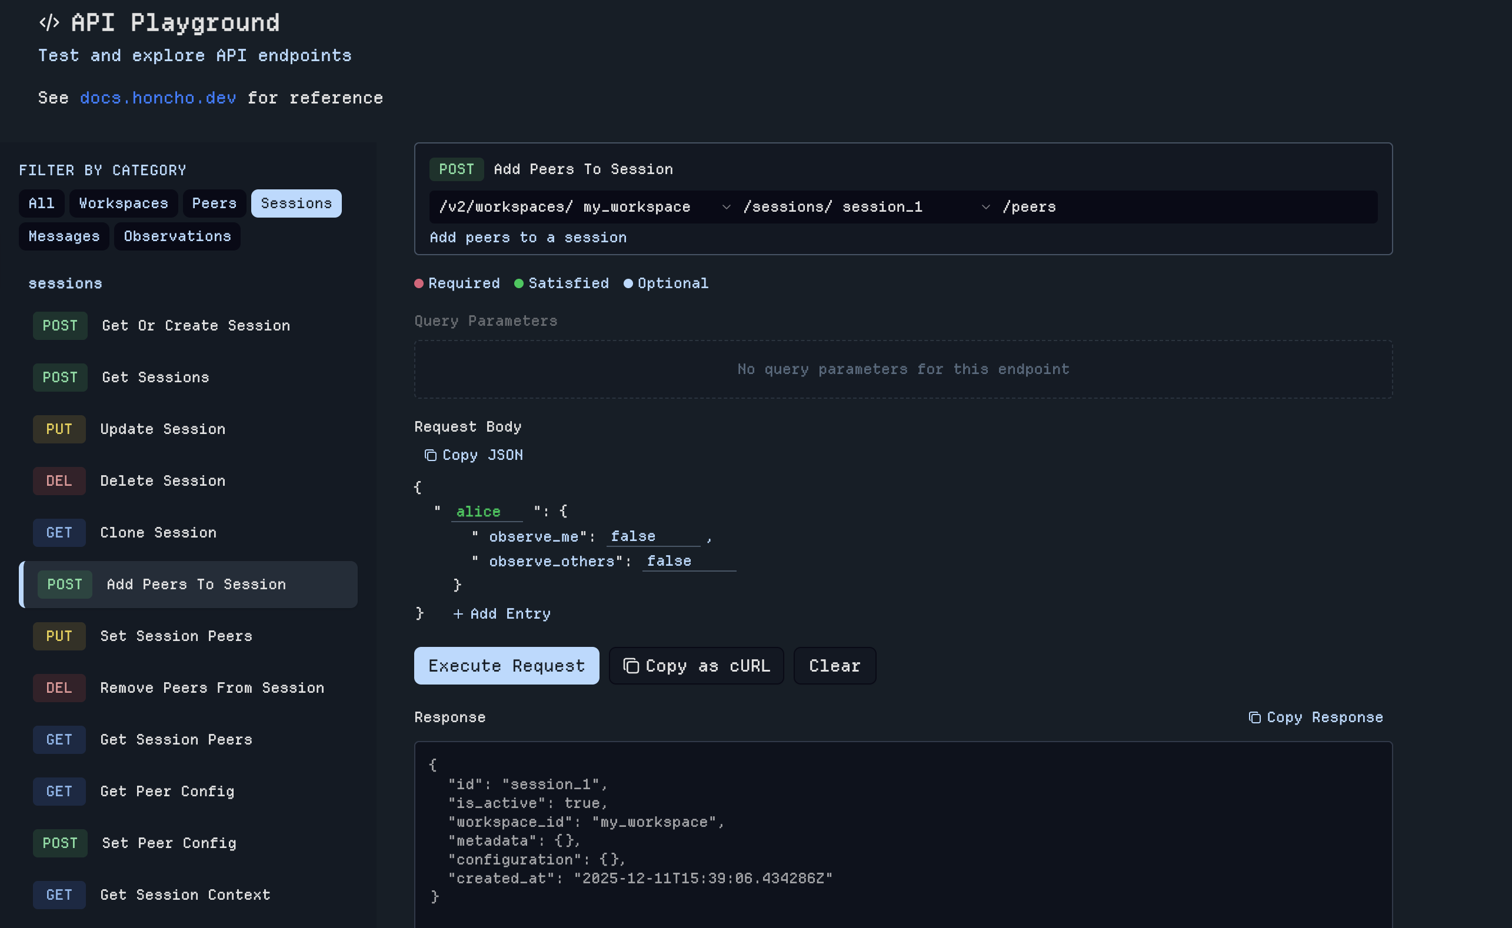The height and width of the screenshot is (928, 1512).
Task: Clear the request form
Action: coord(834,665)
